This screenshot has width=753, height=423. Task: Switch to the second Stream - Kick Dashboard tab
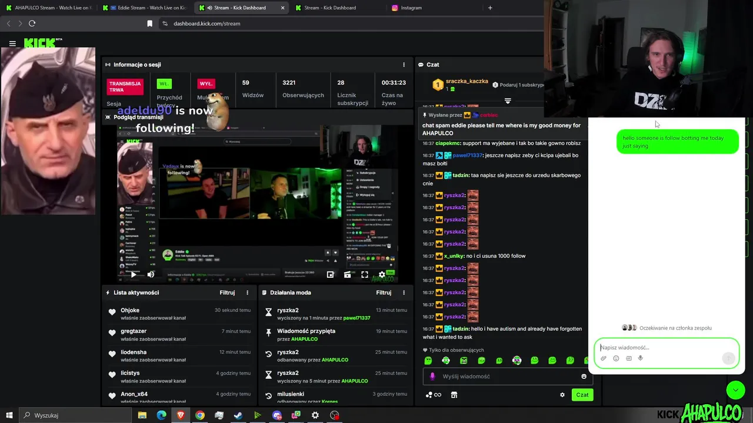coord(336,8)
